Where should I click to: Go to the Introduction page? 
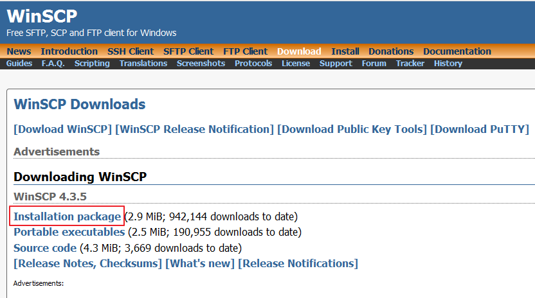click(x=69, y=51)
